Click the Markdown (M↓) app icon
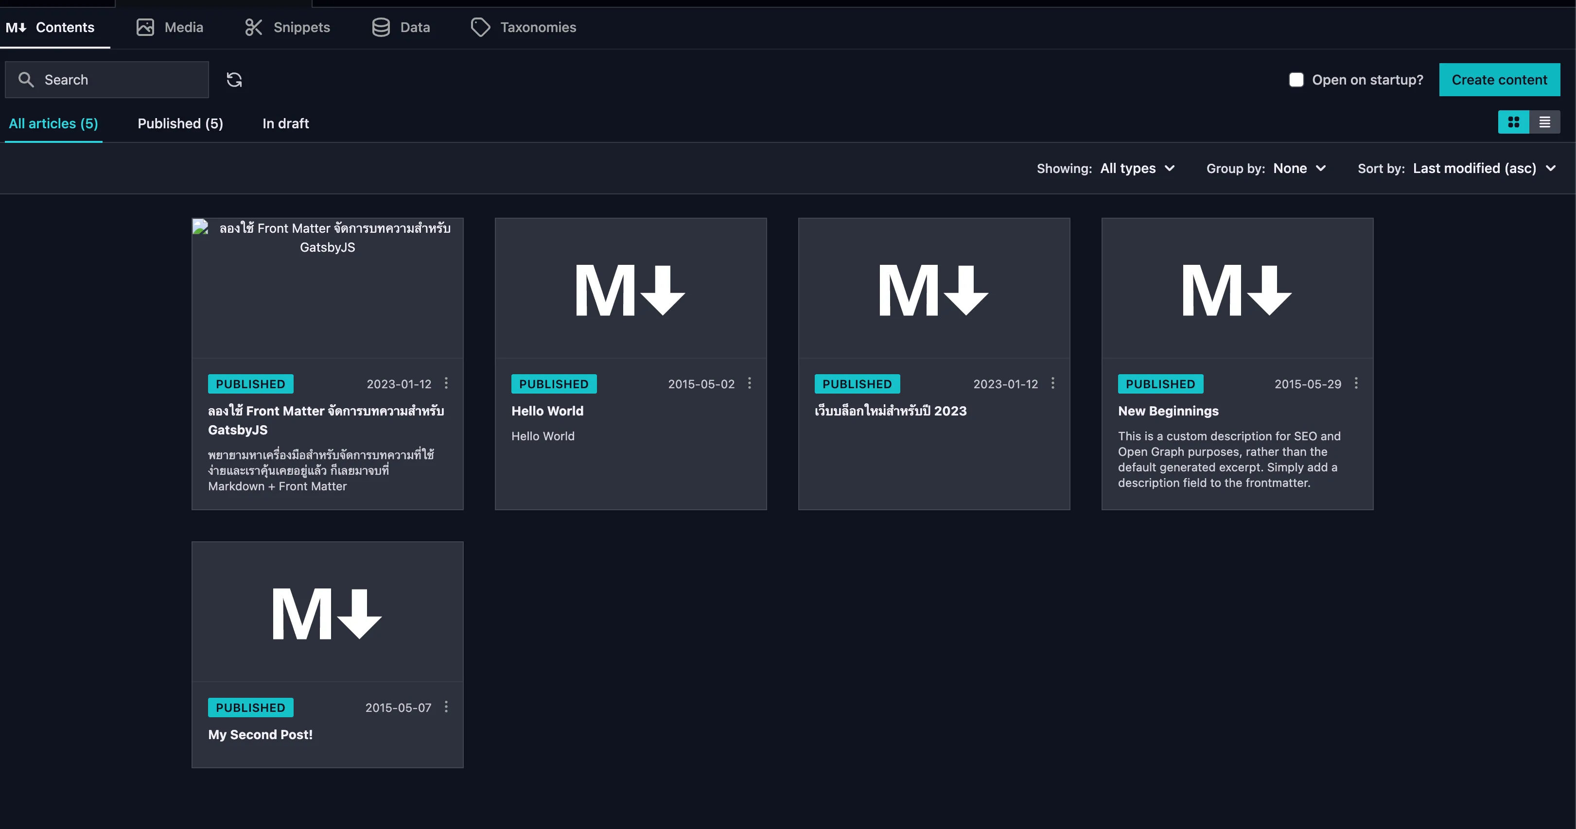 coord(16,26)
